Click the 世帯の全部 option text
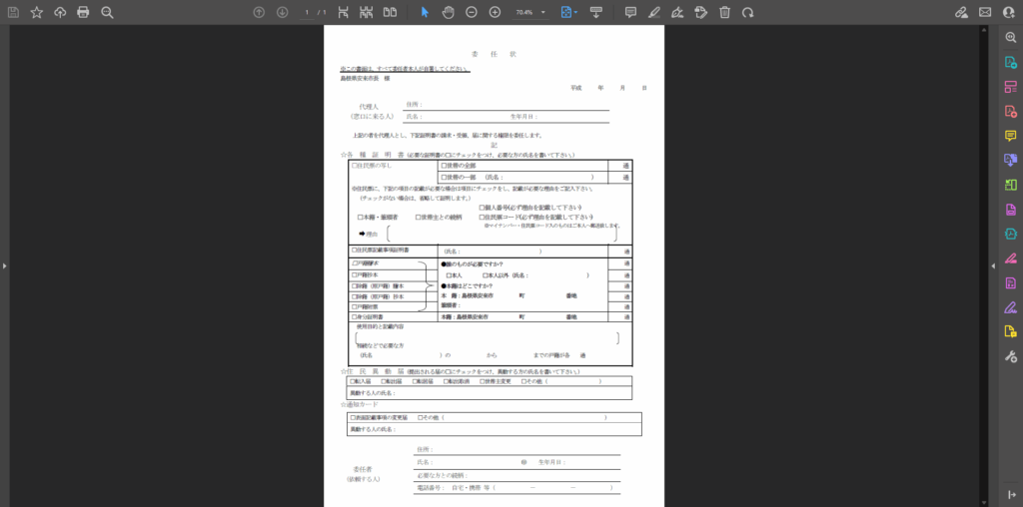1023x507 pixels. tap(459, 166)
